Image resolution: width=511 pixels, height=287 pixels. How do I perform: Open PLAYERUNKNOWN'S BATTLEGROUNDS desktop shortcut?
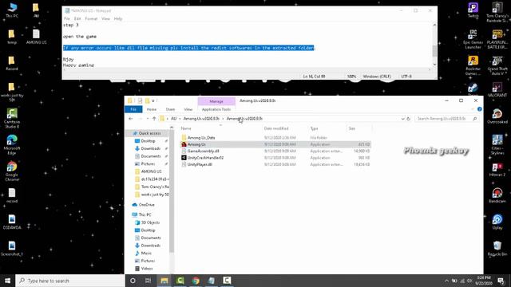[497, 39]
